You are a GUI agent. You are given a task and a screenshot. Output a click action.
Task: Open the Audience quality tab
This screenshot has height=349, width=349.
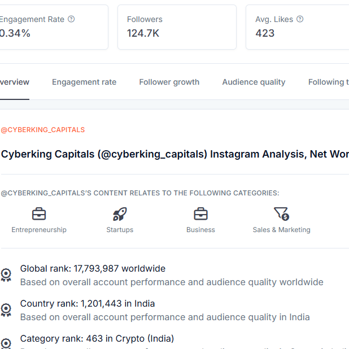[254, 82]
